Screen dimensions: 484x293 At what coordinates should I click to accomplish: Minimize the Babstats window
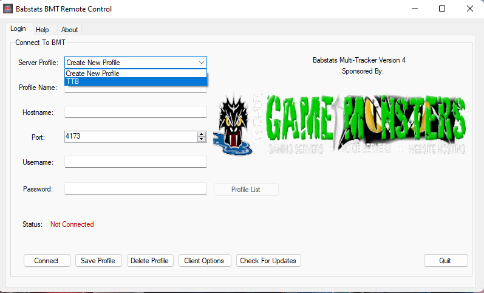(x=415, y=9)
